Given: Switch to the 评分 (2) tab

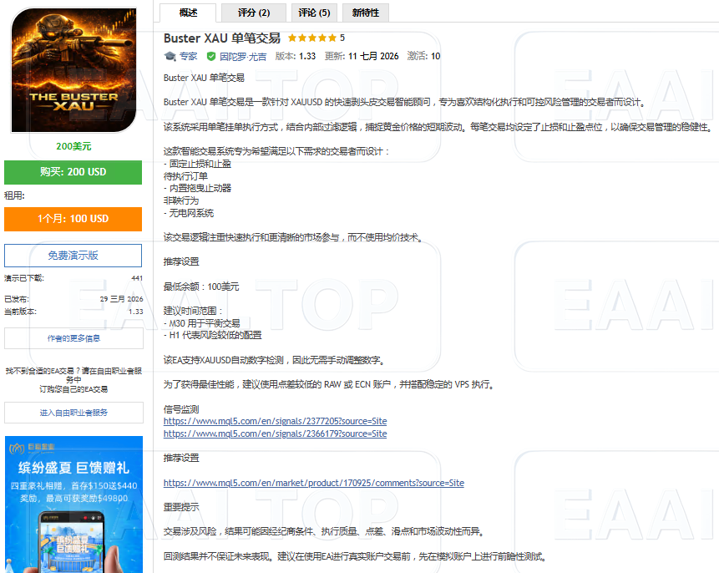Looking at the screenshot, I should click(254, 13).
